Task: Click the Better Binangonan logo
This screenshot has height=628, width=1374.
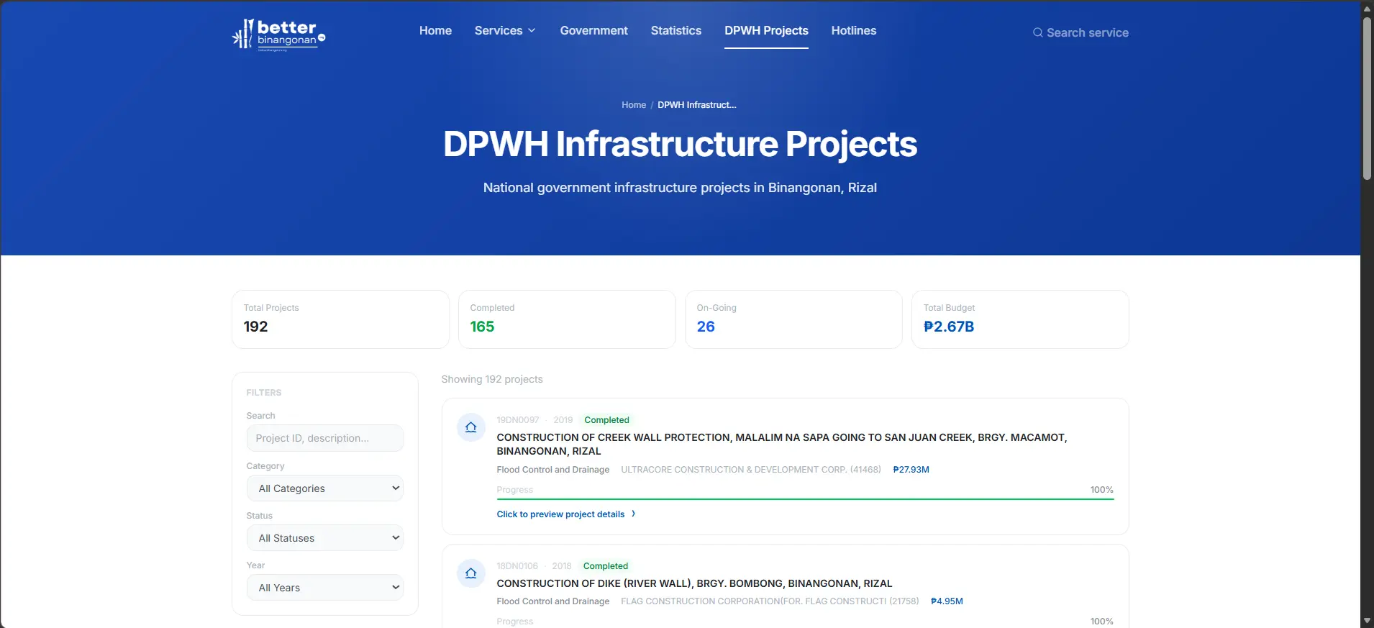Action: click(x=279, y=35)
